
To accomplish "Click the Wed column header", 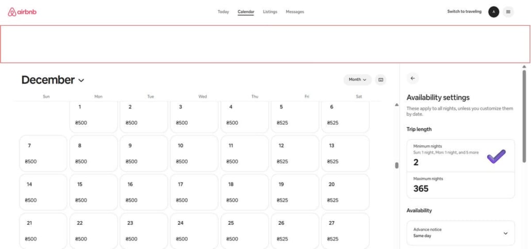I will click(x=203, y=96).
